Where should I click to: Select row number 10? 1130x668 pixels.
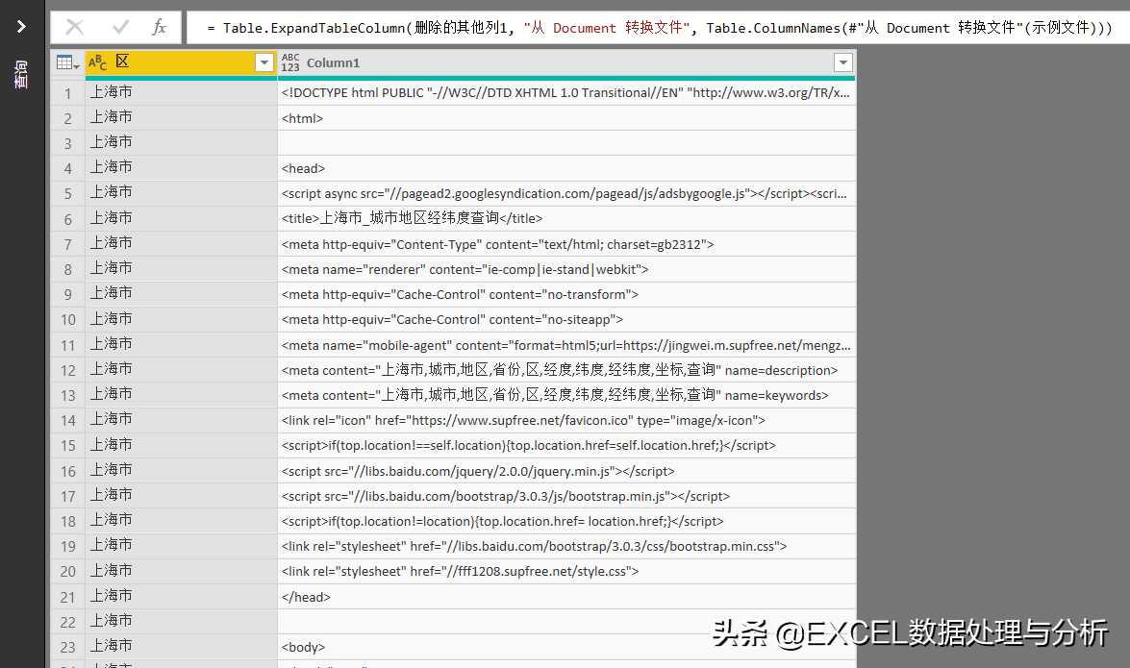click(x=67, y=320)
